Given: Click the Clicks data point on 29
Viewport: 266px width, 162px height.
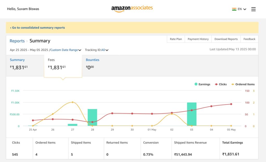Looking at the screenshot, I should point(112,113).
